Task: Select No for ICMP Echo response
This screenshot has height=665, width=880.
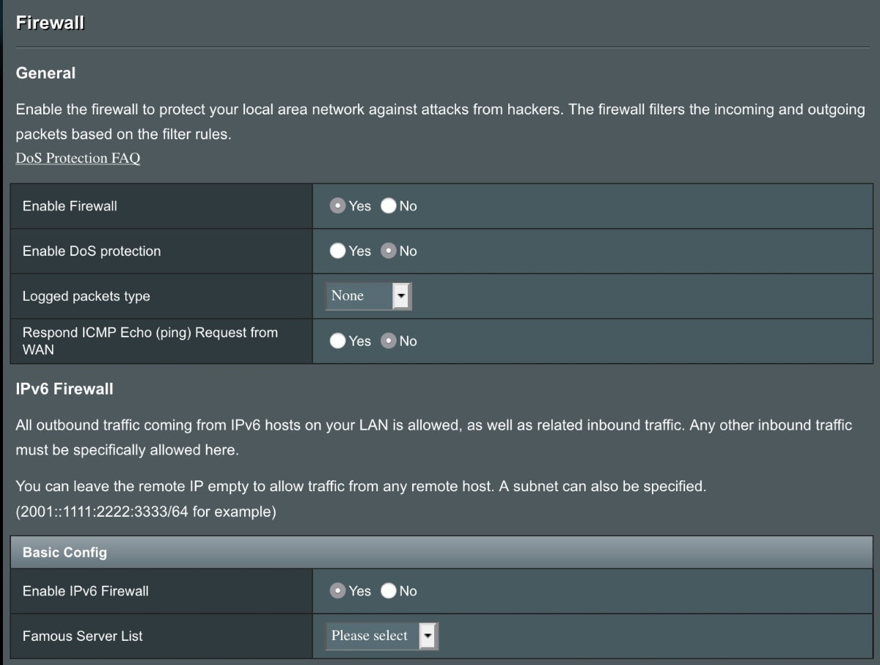Action: pos(389,341)
